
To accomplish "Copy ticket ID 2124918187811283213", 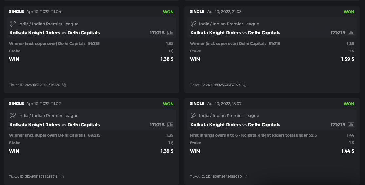I will point(62,176).
